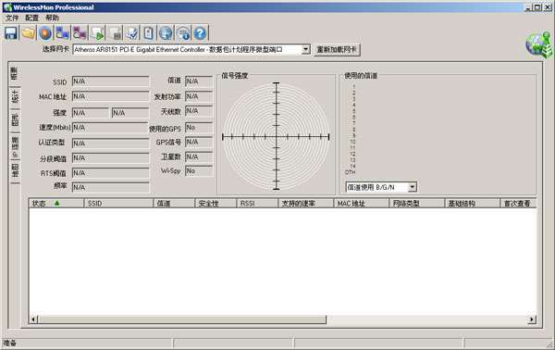The width and height of the screenshot is (555, 350).
Task: Click the gray stop-logging icon
Action: tap(115, 33)
